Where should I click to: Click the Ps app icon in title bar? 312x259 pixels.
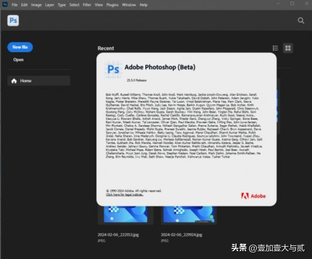tap(5, 4)
